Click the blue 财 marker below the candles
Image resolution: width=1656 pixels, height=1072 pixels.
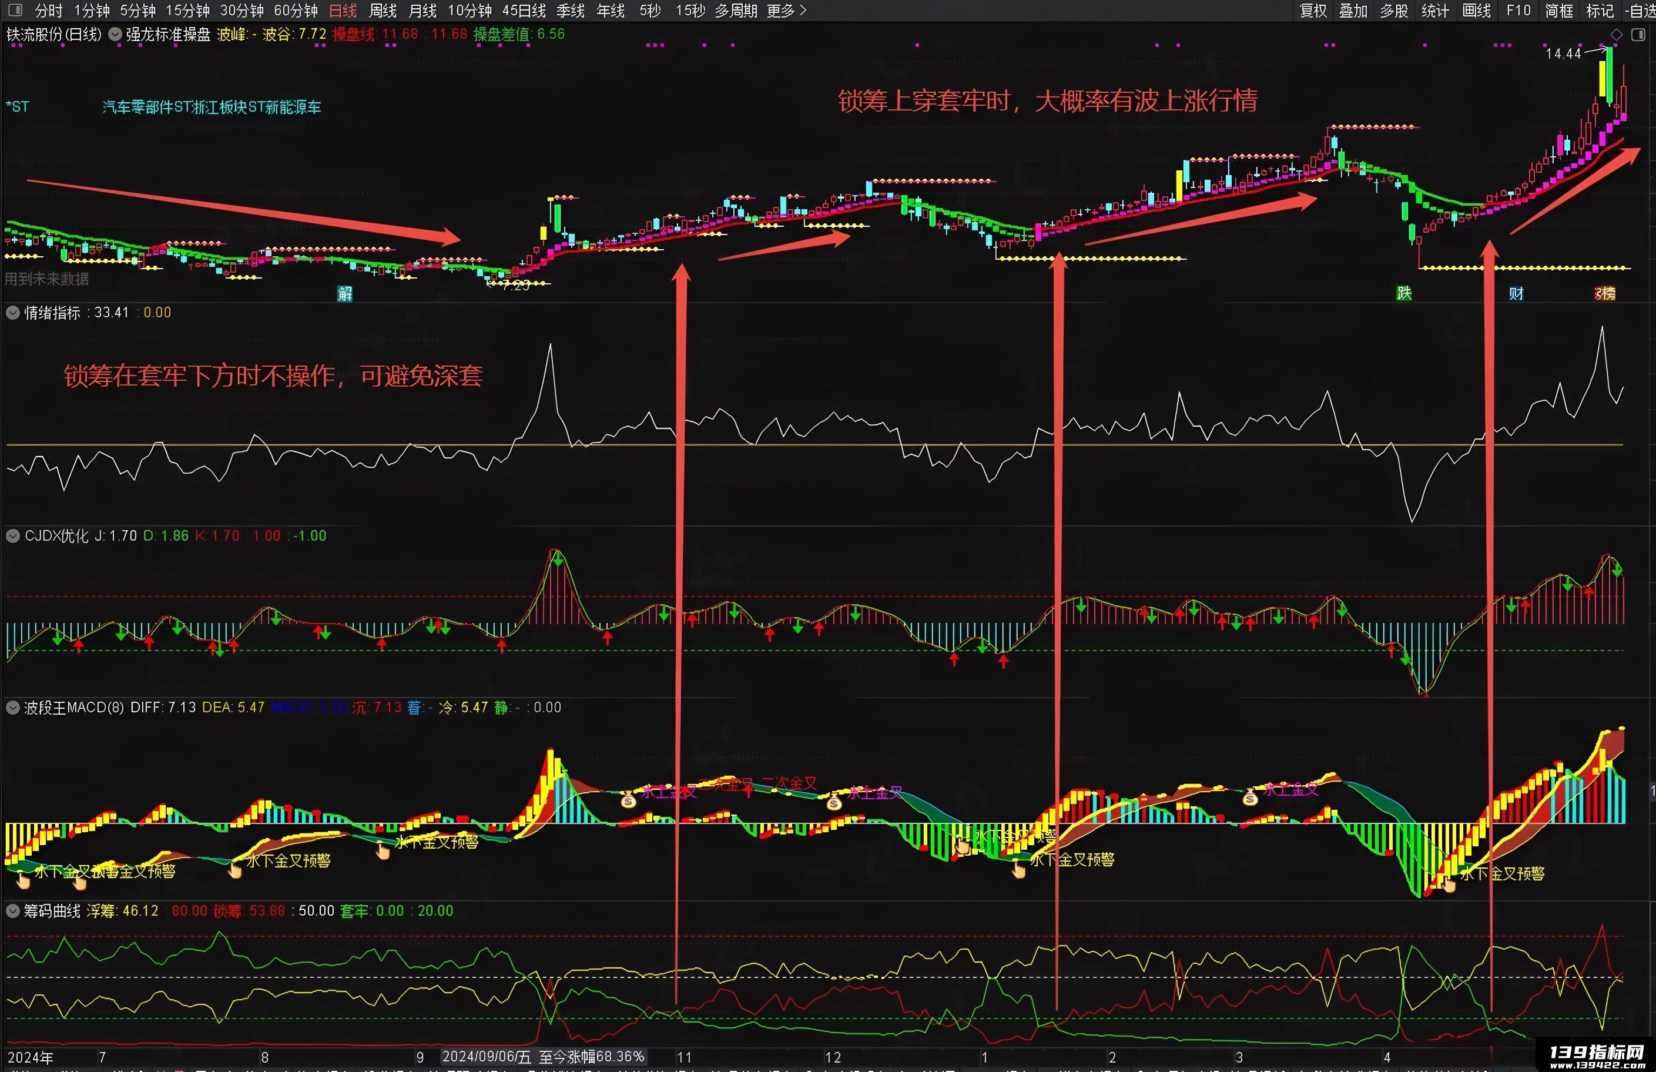pos(1516,293)
